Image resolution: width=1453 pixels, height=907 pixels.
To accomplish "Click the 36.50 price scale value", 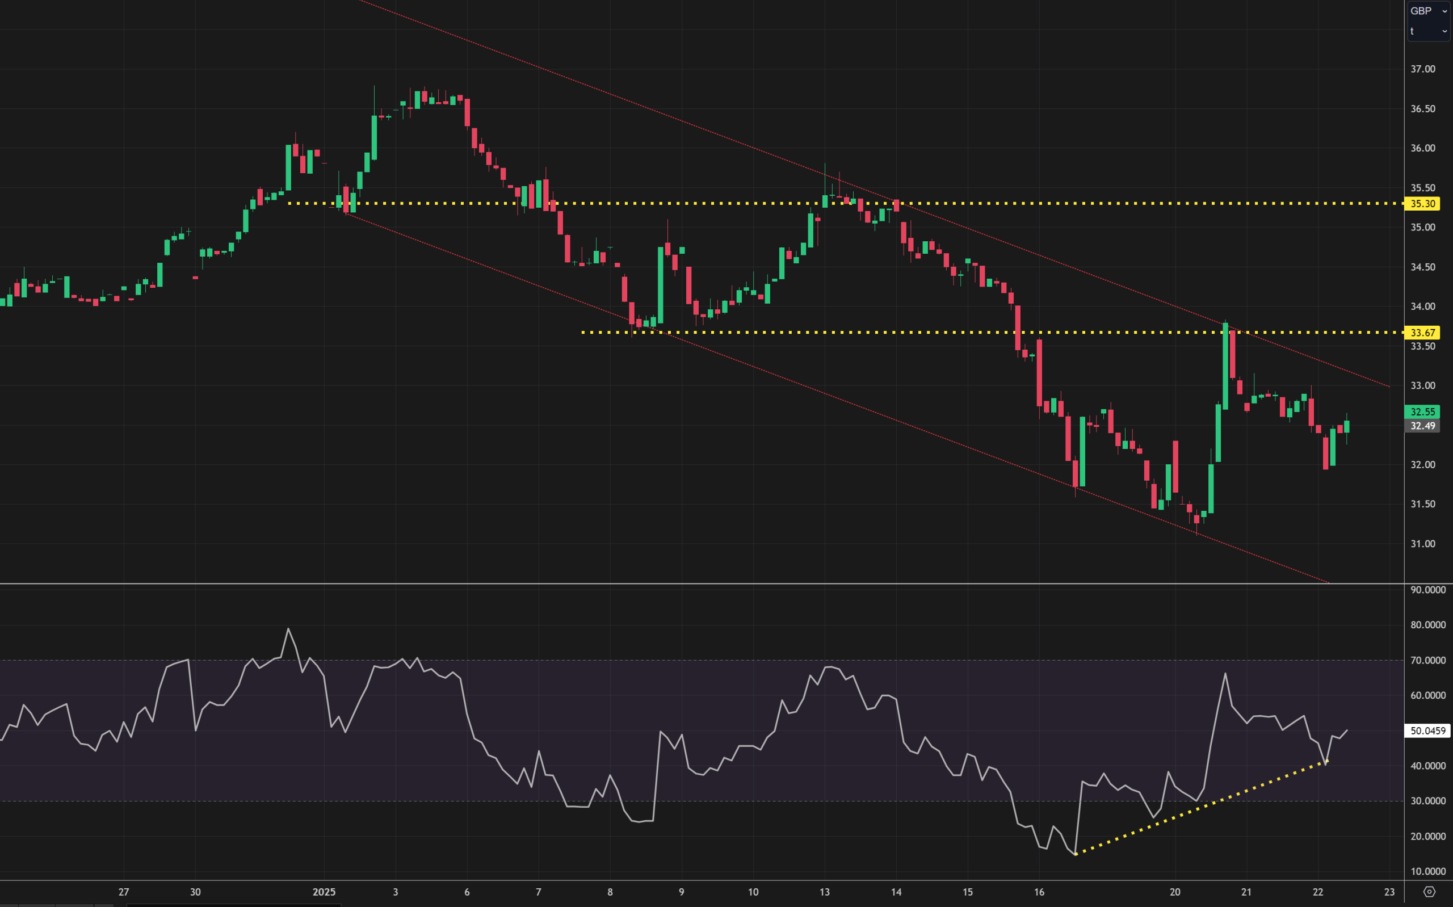I will (1422, 108).
